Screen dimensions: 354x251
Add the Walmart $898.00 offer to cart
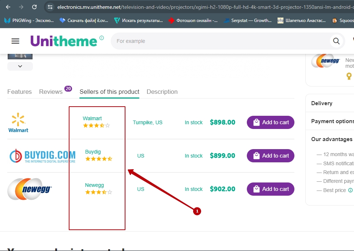(x=271, y=122)
